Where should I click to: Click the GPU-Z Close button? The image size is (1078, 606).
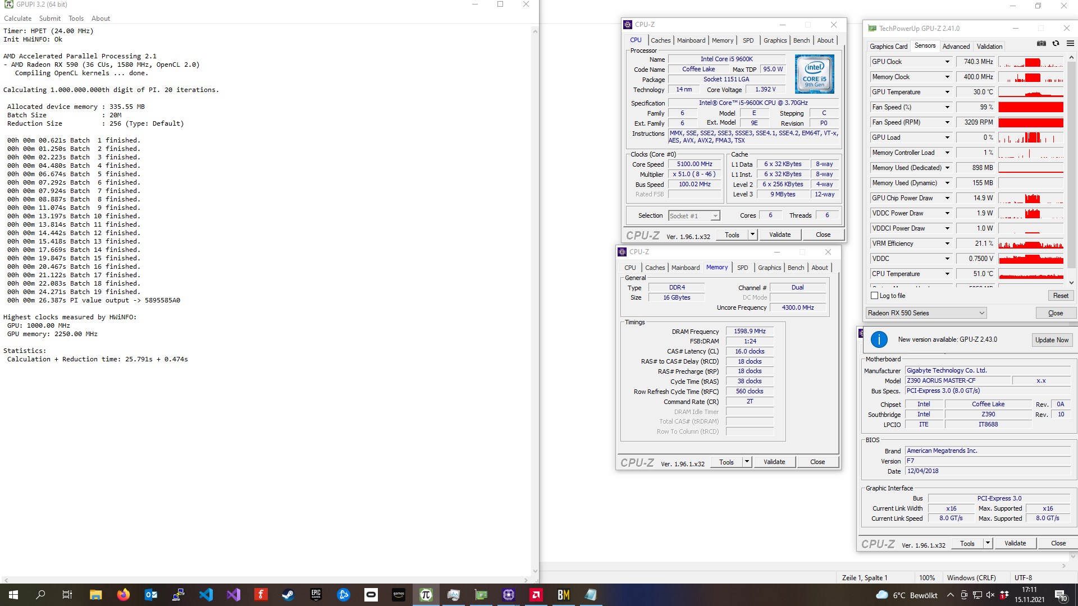(1055, 313)
